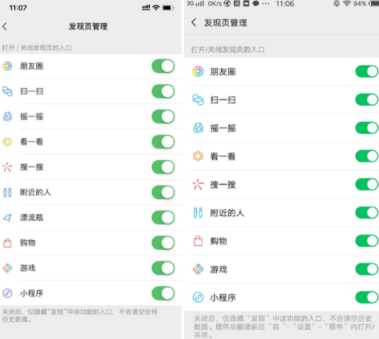The width and height of the screenshot is (379, 339).
Task: Tap the 看一看 icon on the left screen
Action: 8,142
